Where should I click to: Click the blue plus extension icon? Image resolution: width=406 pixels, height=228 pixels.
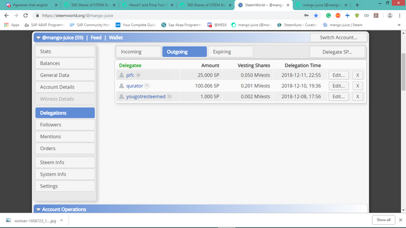(x=348, y=15)
